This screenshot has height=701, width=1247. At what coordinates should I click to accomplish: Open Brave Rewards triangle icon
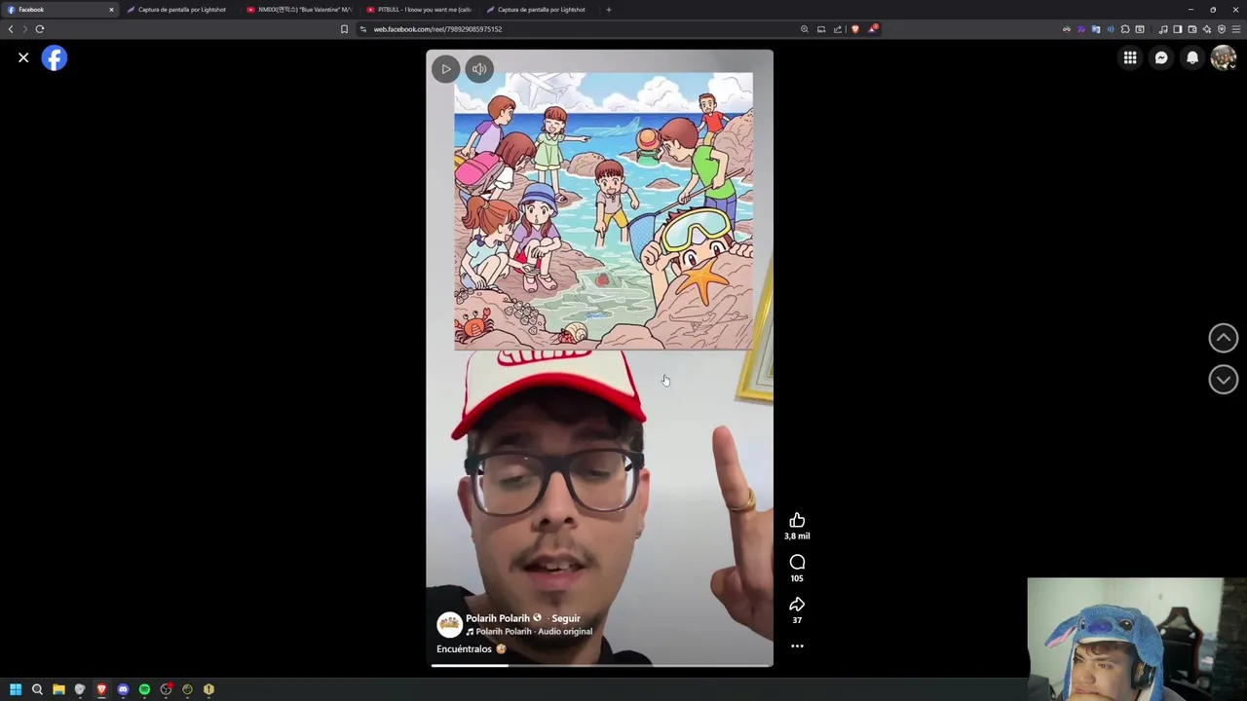coord(873,29)
